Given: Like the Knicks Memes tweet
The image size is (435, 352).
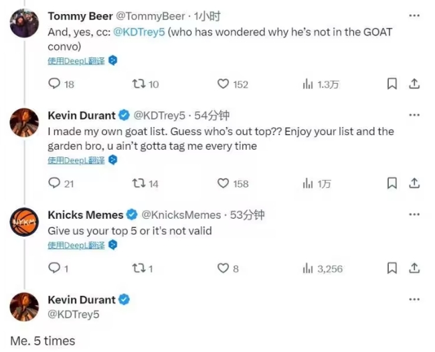Looking at the screenshot, I should [224, 268].
